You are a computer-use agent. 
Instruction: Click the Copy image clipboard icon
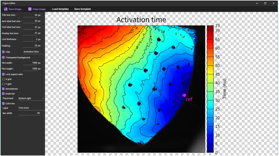point(30,9)
